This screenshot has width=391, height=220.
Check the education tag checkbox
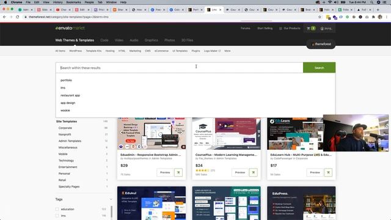[57, 209]
